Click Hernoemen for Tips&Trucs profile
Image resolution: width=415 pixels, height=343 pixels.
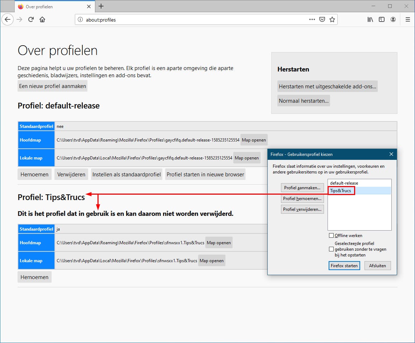click(x=34, y=277)
